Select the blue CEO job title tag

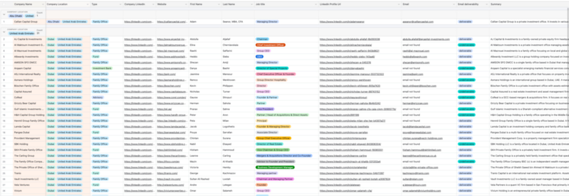tap(259, 57)
